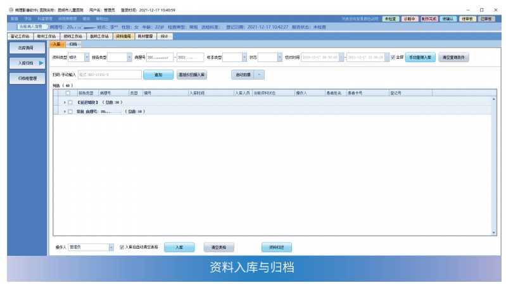Expand the 常规 病理号 group row
The width and height of the screenshot is (506, 290).
coord(65,111)
